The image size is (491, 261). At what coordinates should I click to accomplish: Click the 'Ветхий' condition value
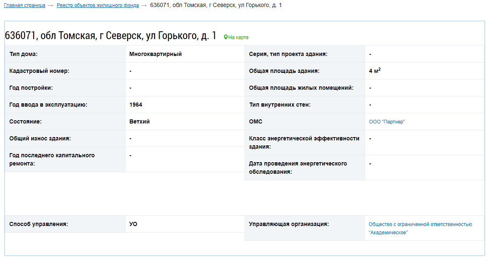[139, 121]
